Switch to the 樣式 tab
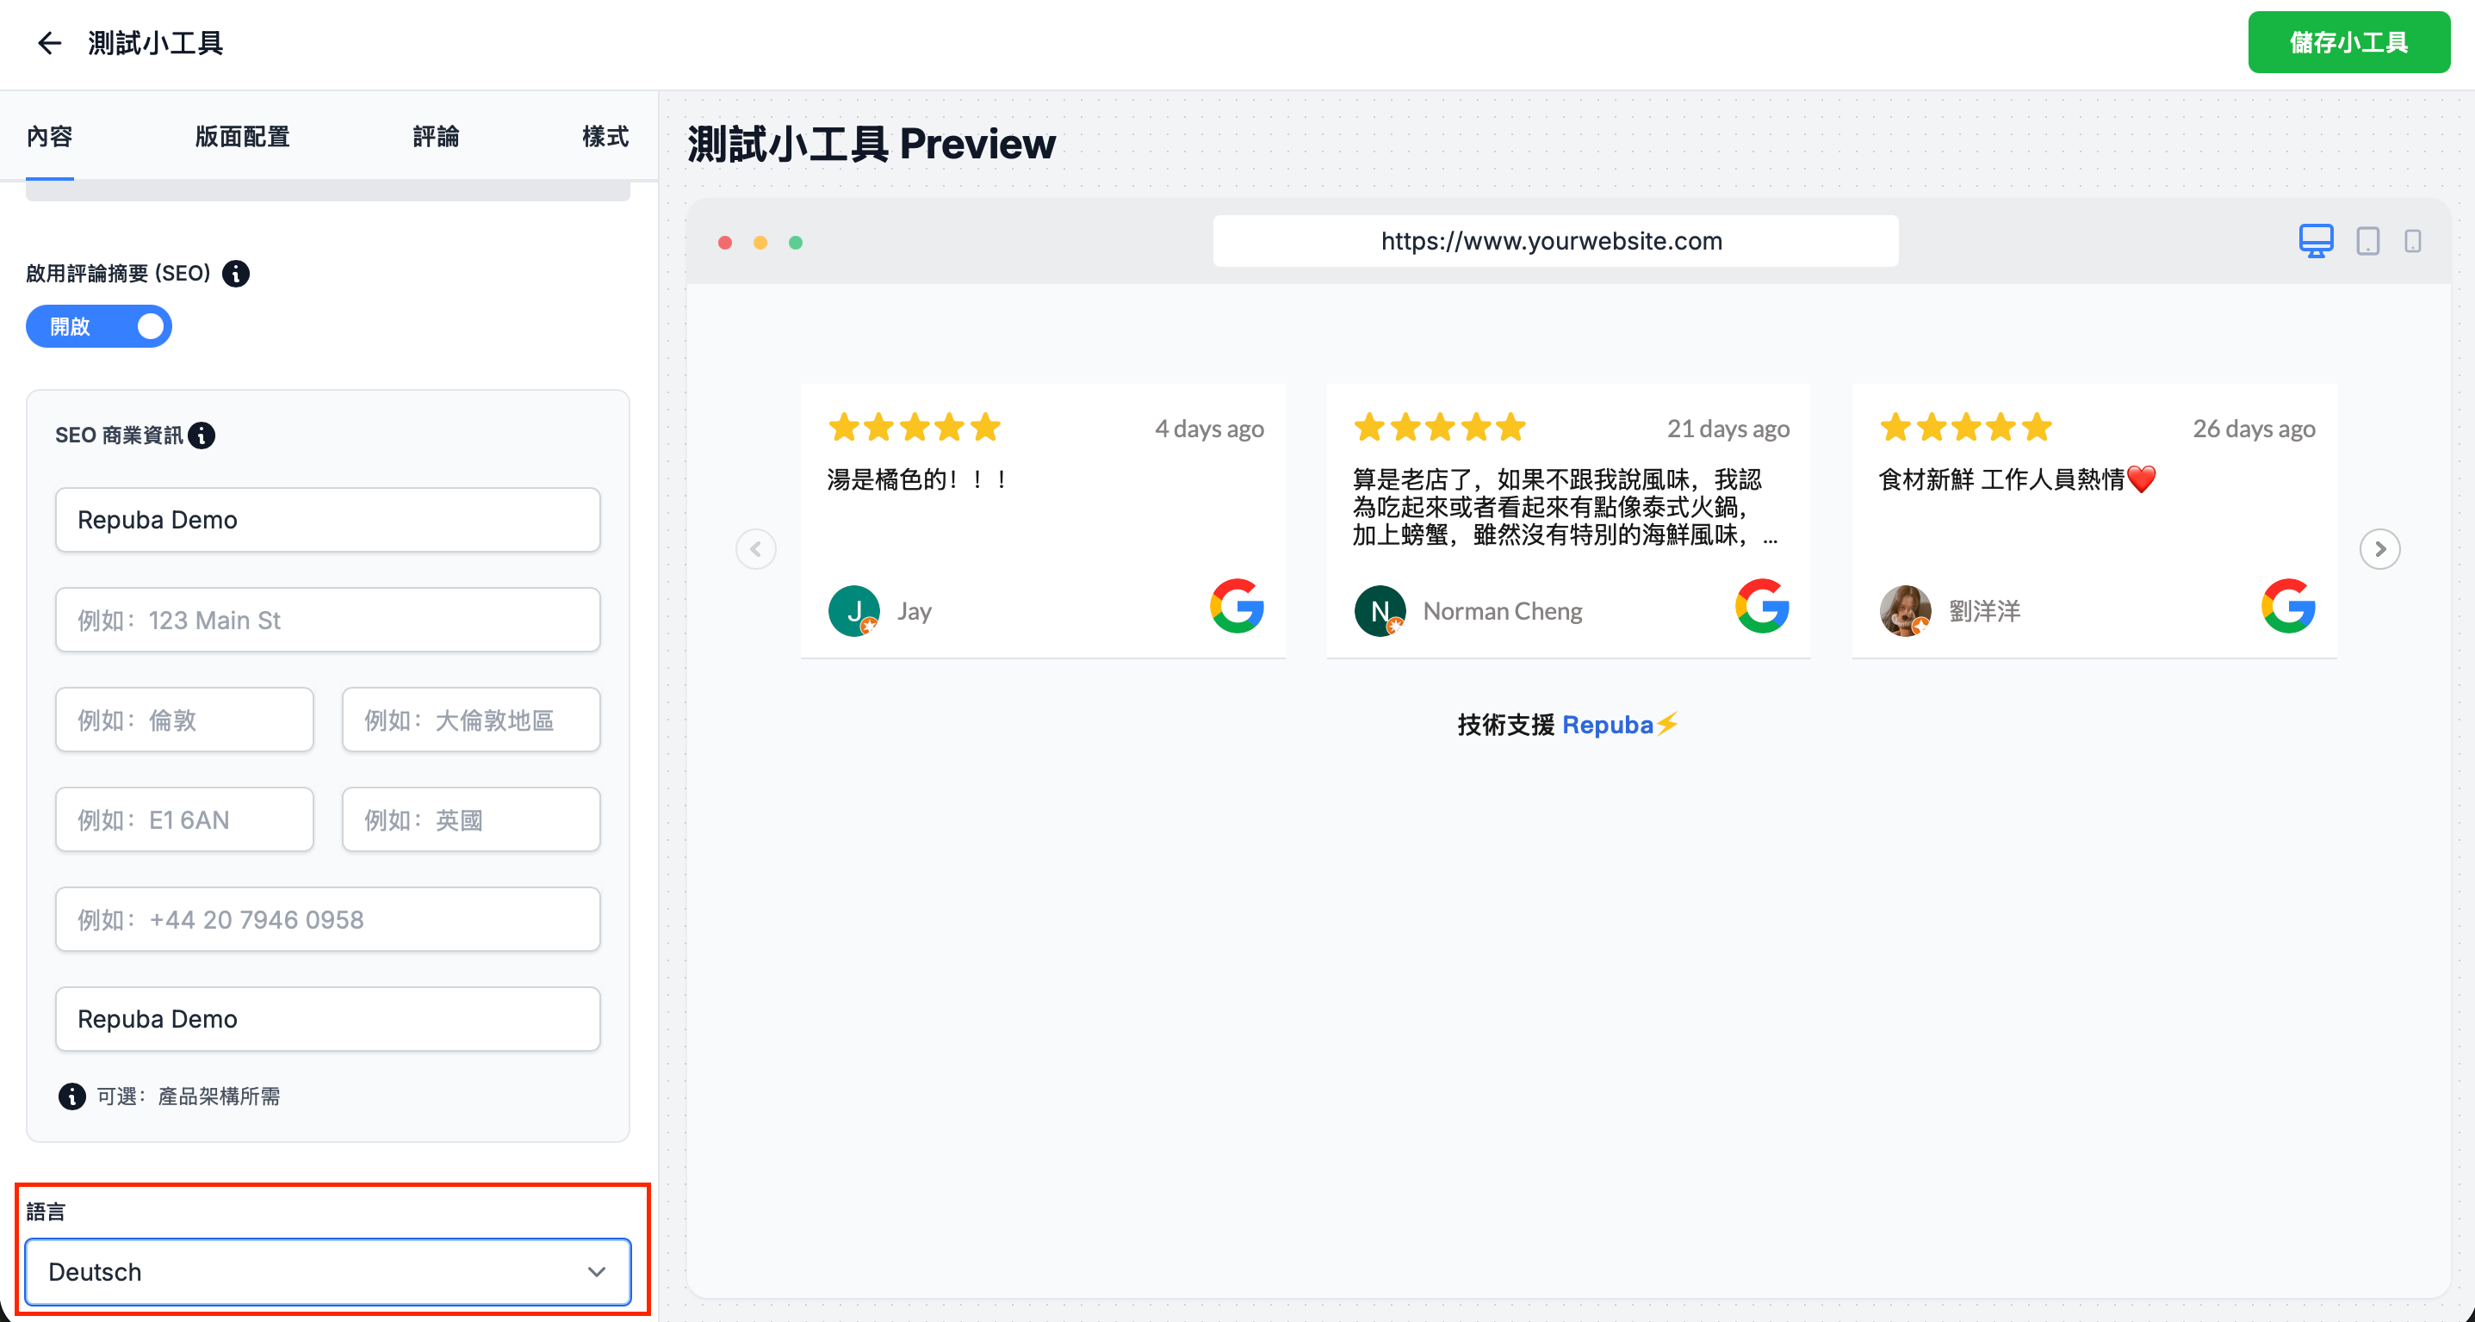2475x1322 pixels. (x=606, y=136)
